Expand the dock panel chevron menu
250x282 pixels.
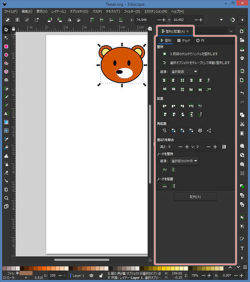[x=231, y=31]
